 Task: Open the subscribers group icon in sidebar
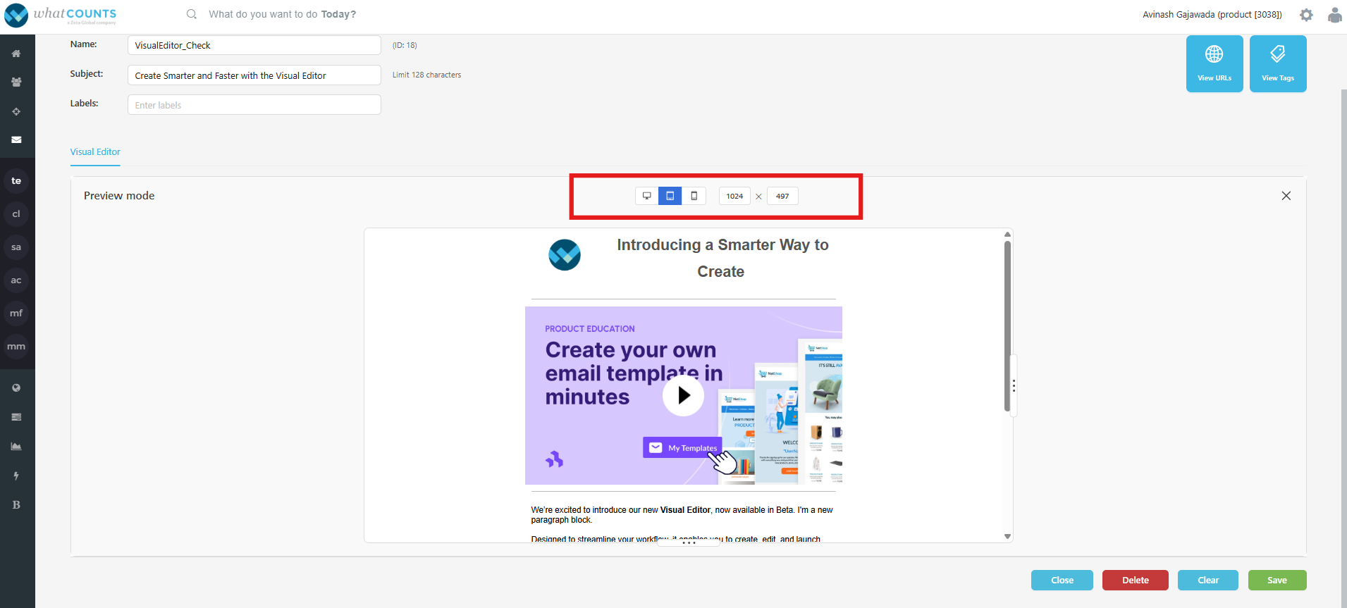click(x=16, y=82)
